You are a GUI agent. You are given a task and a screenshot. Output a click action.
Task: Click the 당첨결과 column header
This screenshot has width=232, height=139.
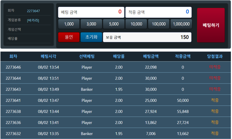(215, 56)
